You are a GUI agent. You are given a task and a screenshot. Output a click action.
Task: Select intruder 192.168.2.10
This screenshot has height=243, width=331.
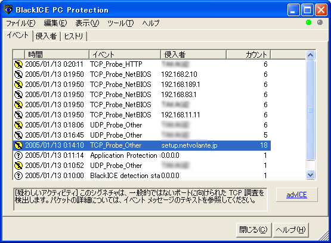(180, 74)
